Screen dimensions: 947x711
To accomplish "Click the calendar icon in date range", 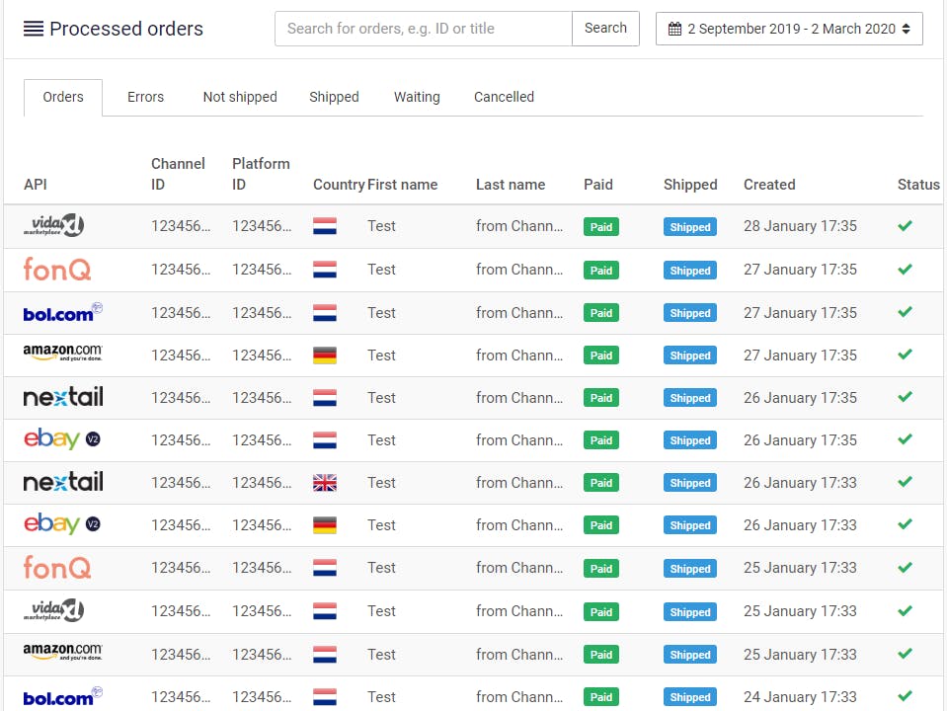I will 674,29.
